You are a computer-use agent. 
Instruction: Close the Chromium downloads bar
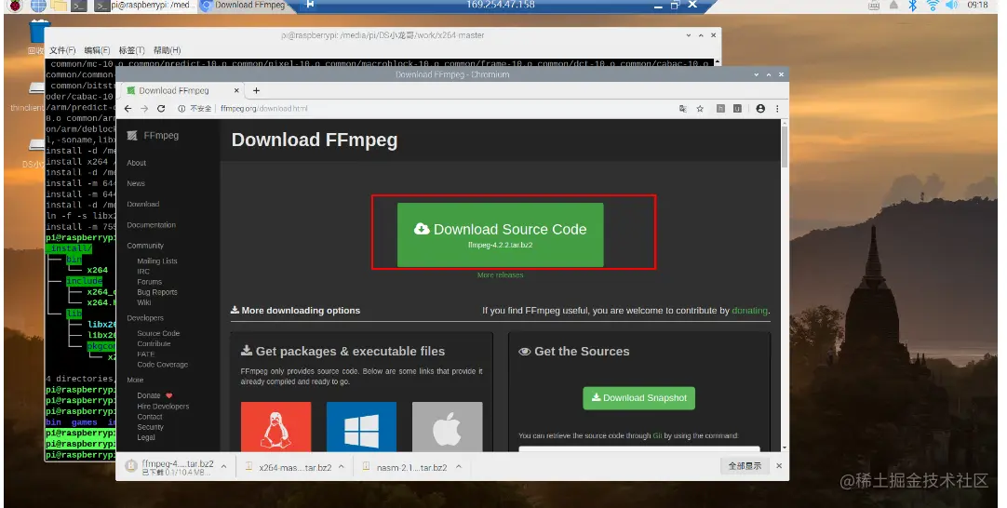779,466
